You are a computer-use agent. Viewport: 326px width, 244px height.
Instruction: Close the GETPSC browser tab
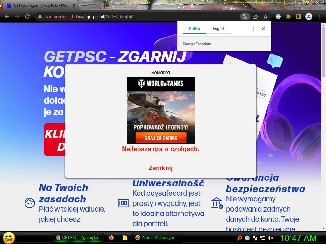tap(74, 5)
